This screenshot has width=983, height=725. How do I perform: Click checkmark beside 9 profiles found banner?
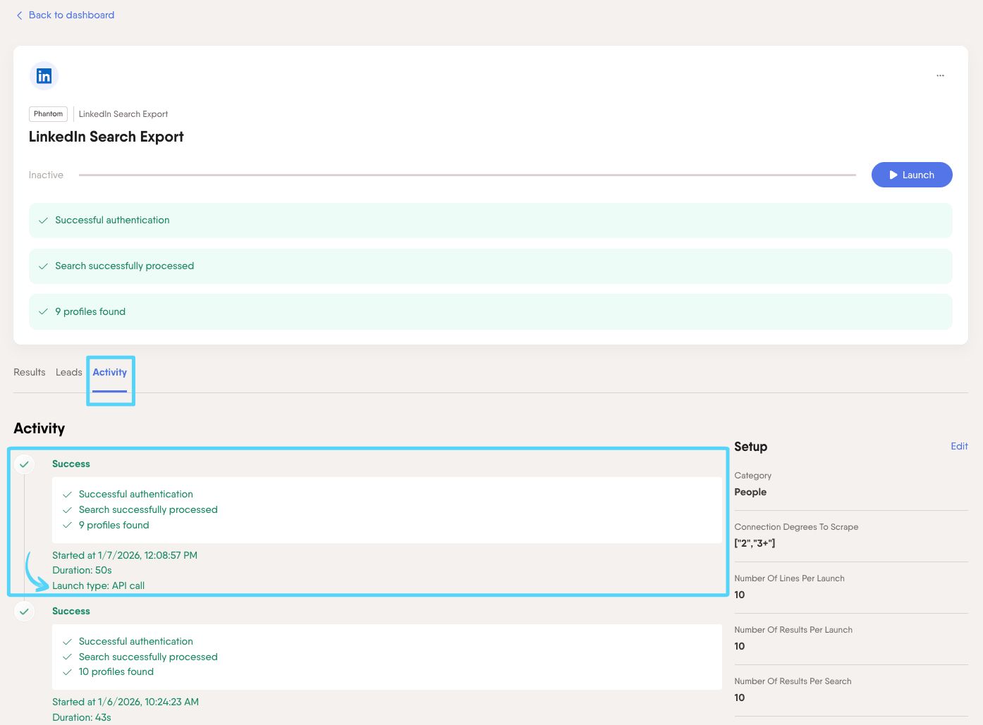[x=43, y=311]
